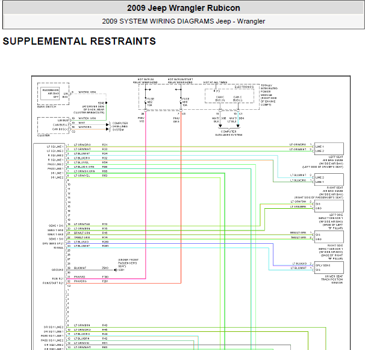Click the 'UNDER FRONT PASSENGER'S SEAT' note
Viewport: 365px width, 350px height.
point(128,262)
